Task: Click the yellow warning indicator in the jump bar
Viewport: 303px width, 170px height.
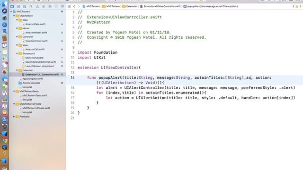Action: click(297, 6)
